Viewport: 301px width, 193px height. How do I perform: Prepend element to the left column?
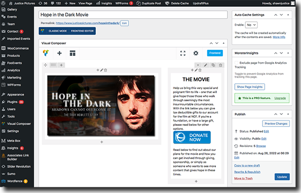tap(98, 70)
